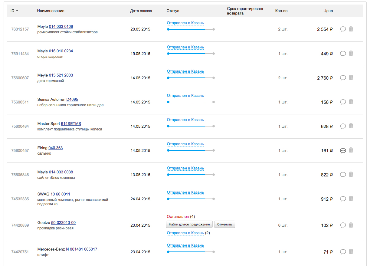Open filled comment icon for order 75600457
Image resolution: width=370 pixels, height=266 pixels.
(343, 150)
